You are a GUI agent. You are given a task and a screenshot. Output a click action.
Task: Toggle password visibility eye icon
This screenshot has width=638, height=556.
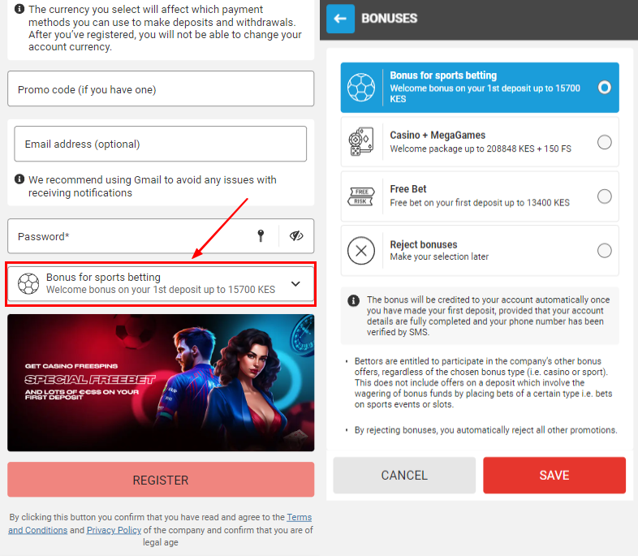click(x=296, y=236)
